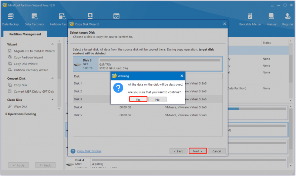This screenshot has width=296, height=176.
Task: Collapse the Clean Disk section
Action: 53,100
